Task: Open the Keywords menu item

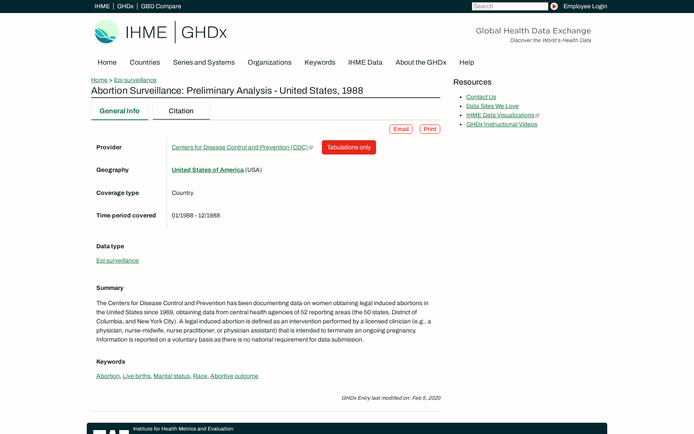Action: tap(320, 62)
